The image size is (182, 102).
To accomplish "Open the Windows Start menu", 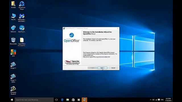I will [12, 100].
